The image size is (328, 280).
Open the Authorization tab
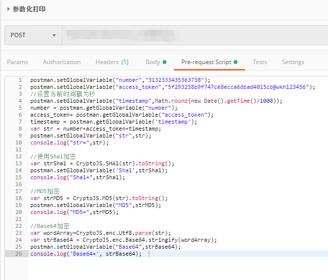pos(62,62)
